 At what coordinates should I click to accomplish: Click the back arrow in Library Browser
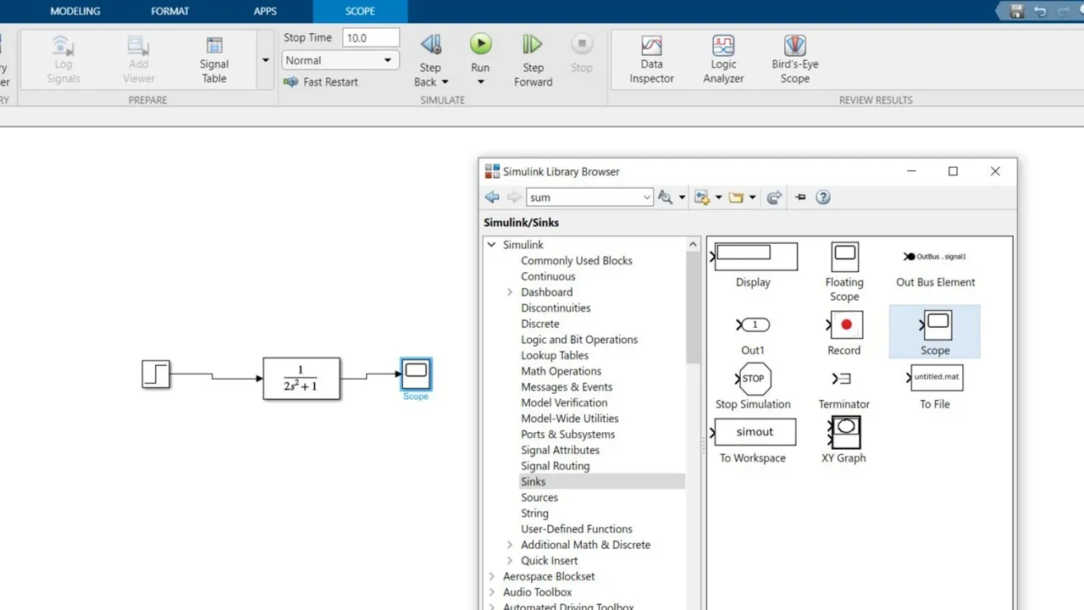(492, 197)
